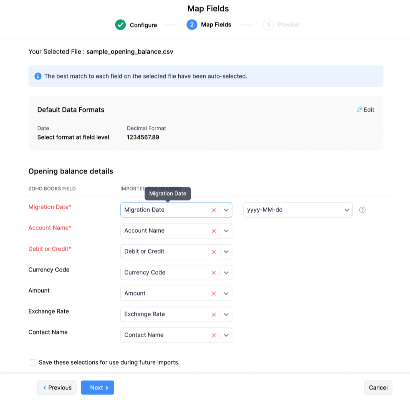Clear the Debit or Credit mapped header
This screenshot has height=400, width=410.
[214, 252]
